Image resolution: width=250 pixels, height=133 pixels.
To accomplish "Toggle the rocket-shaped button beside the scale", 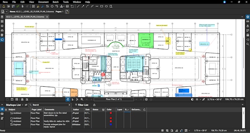I will click(x=203, y=100).
